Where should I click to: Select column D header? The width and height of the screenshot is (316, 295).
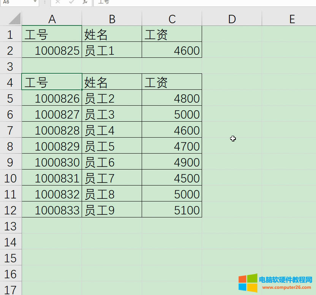pos(232,19)
